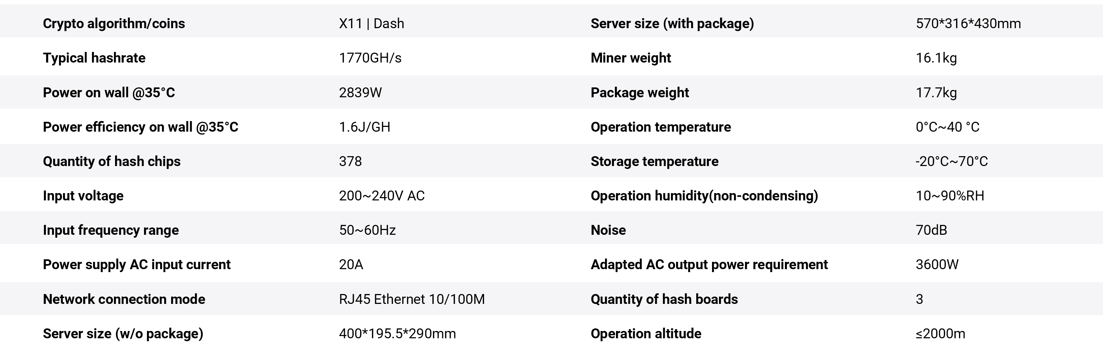Click the 'Crypto algorithm/coins' label
The width and height of the screenshot is (1103, 354).
click(114, 23)
